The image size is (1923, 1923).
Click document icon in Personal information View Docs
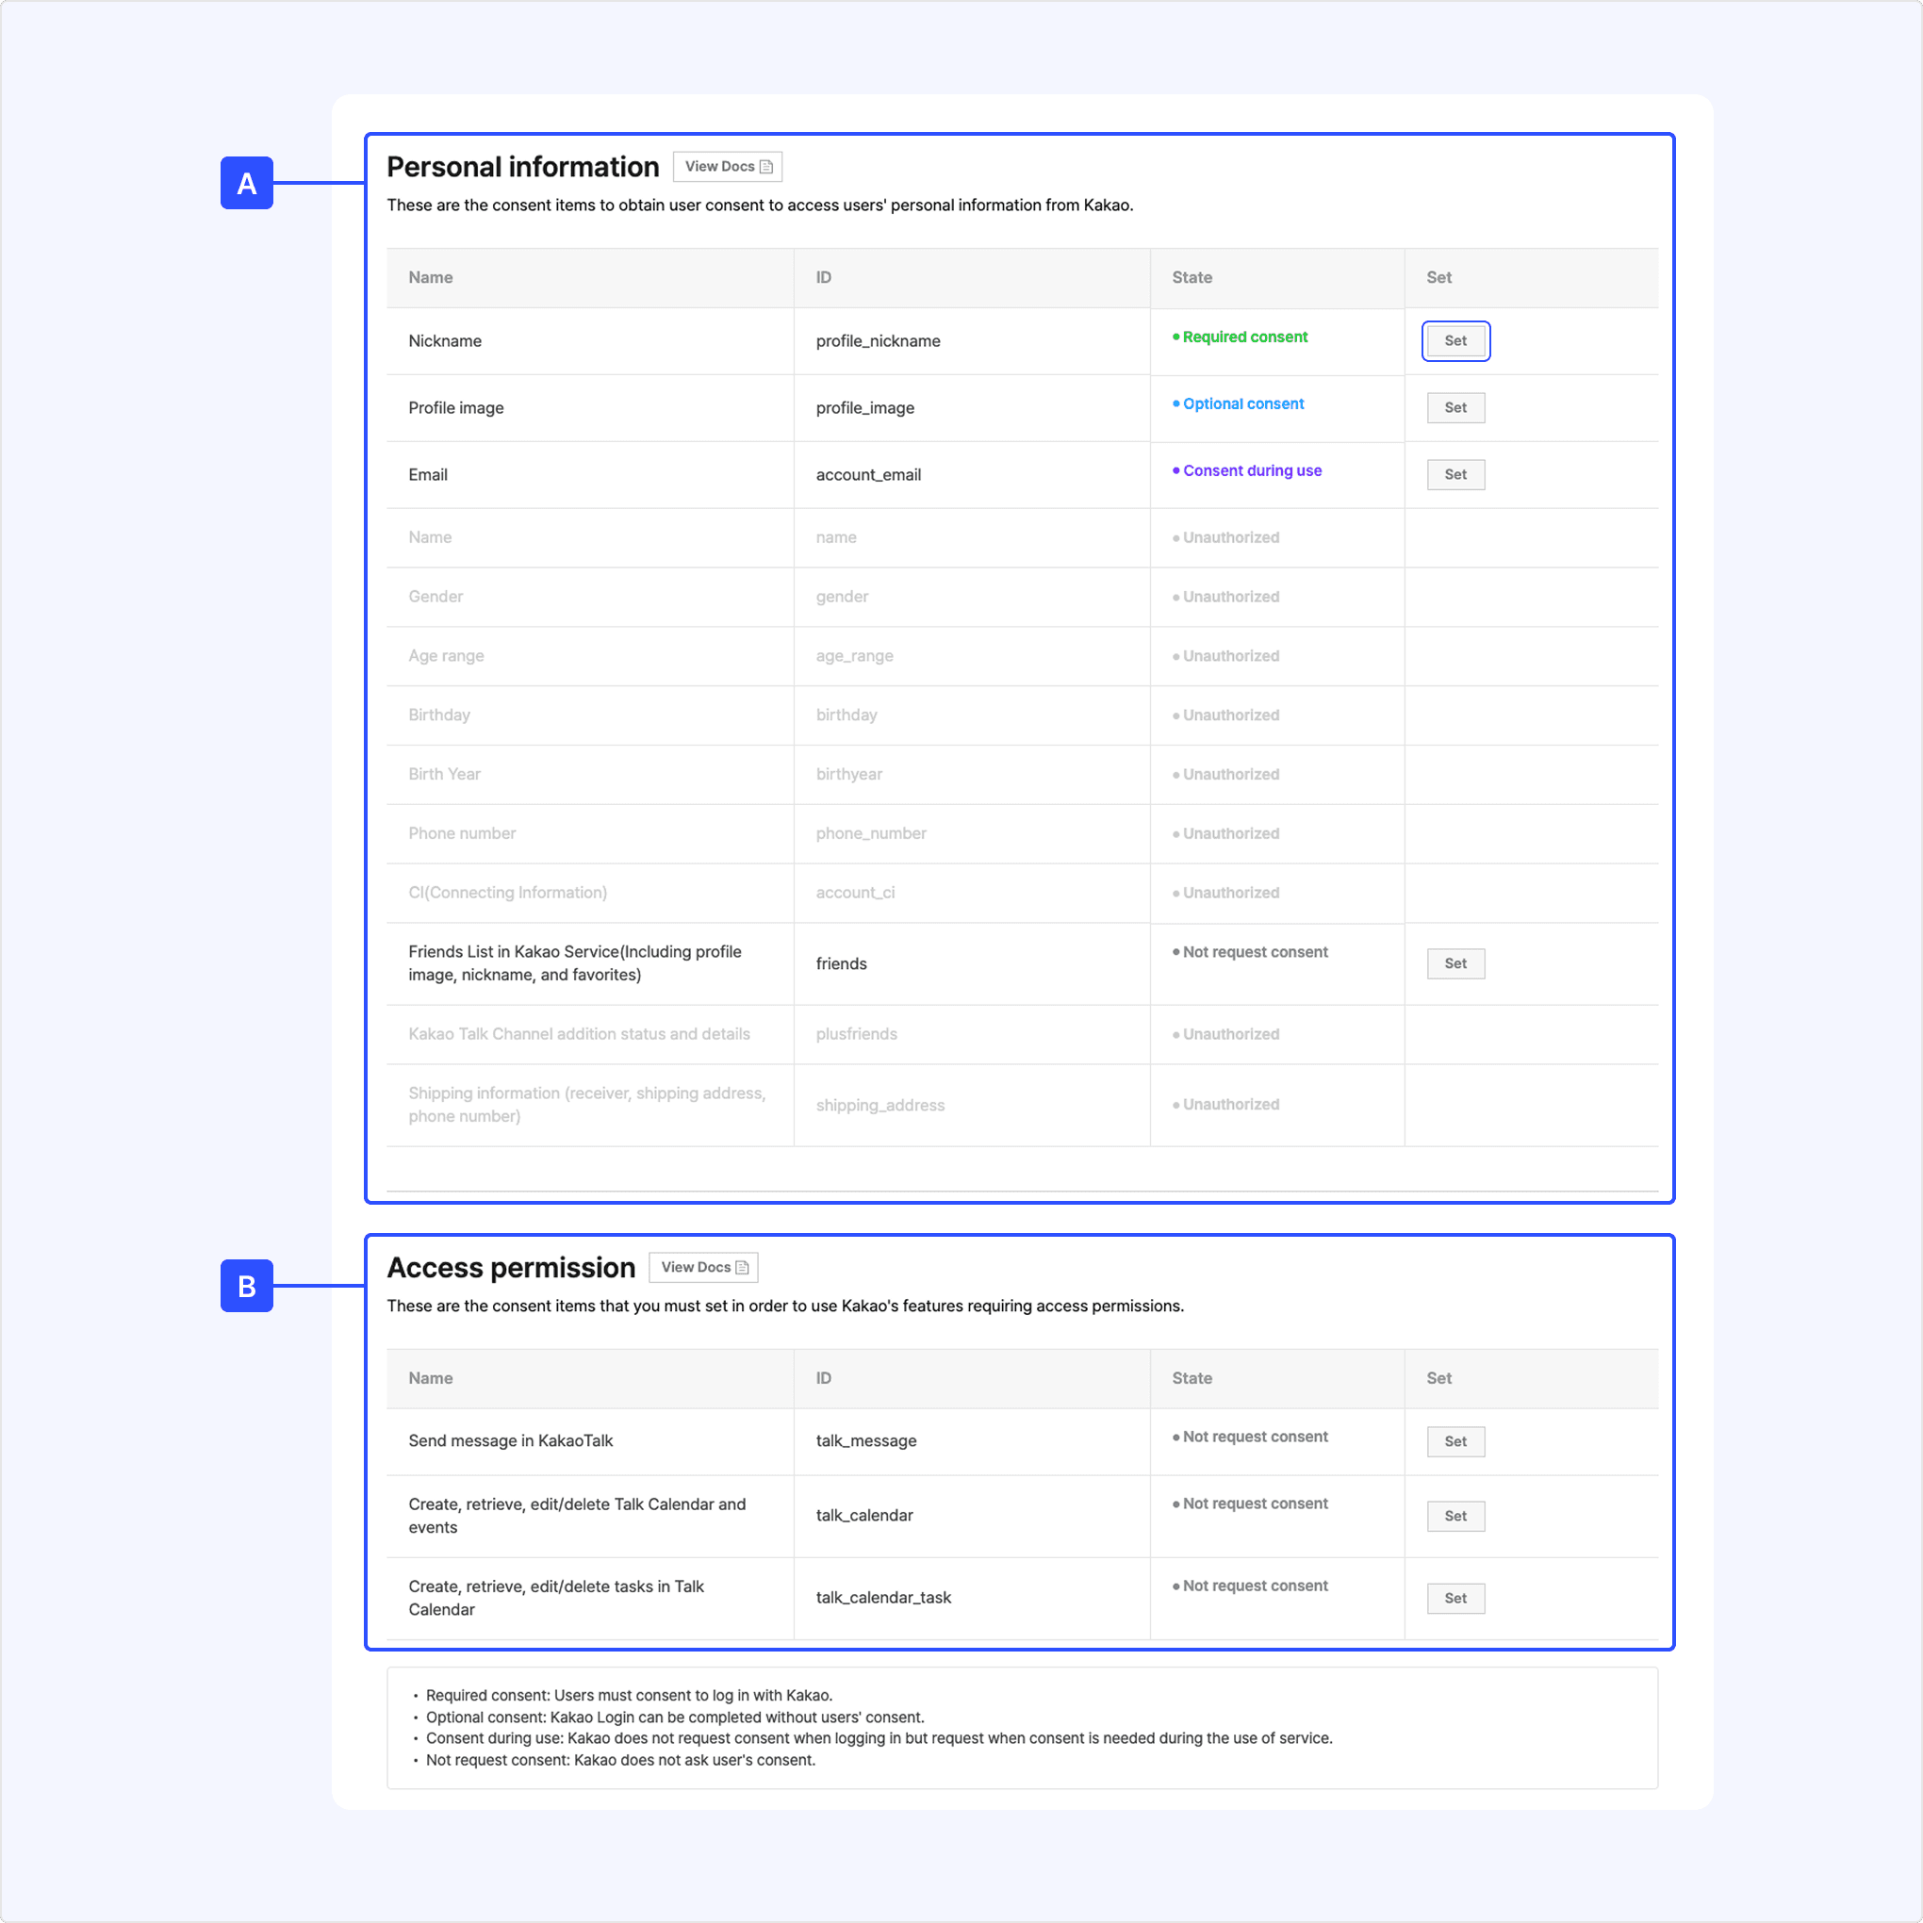point(766,167)
